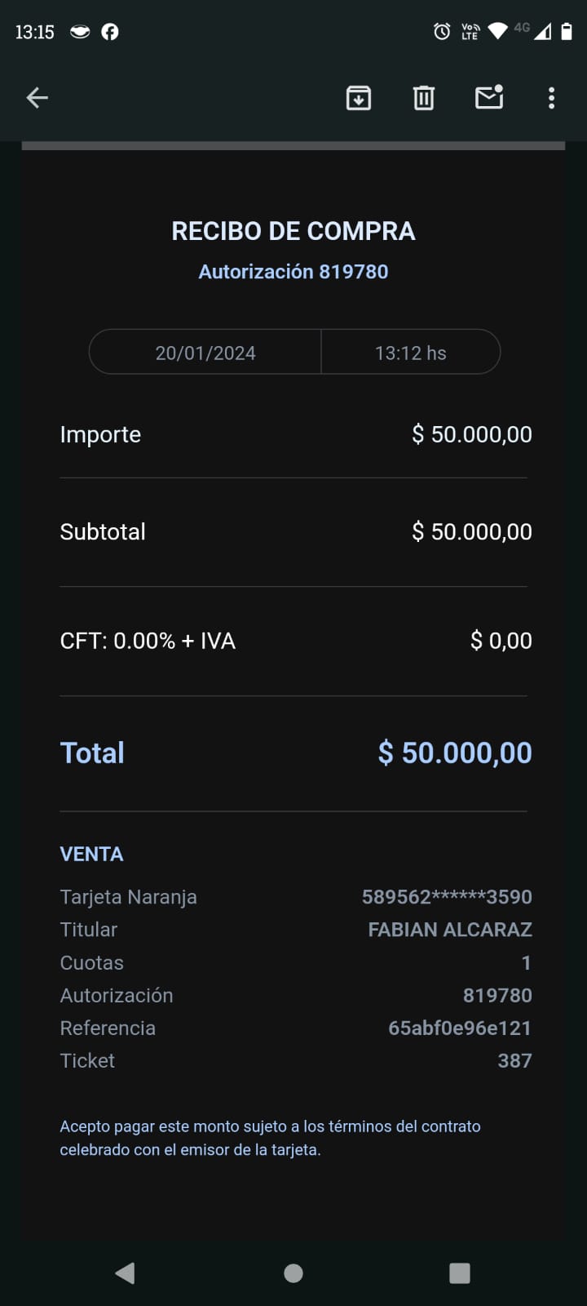Tap the alarm clock status icon
This screenshot has width=587, height=1306.
(x=442, y=32)
